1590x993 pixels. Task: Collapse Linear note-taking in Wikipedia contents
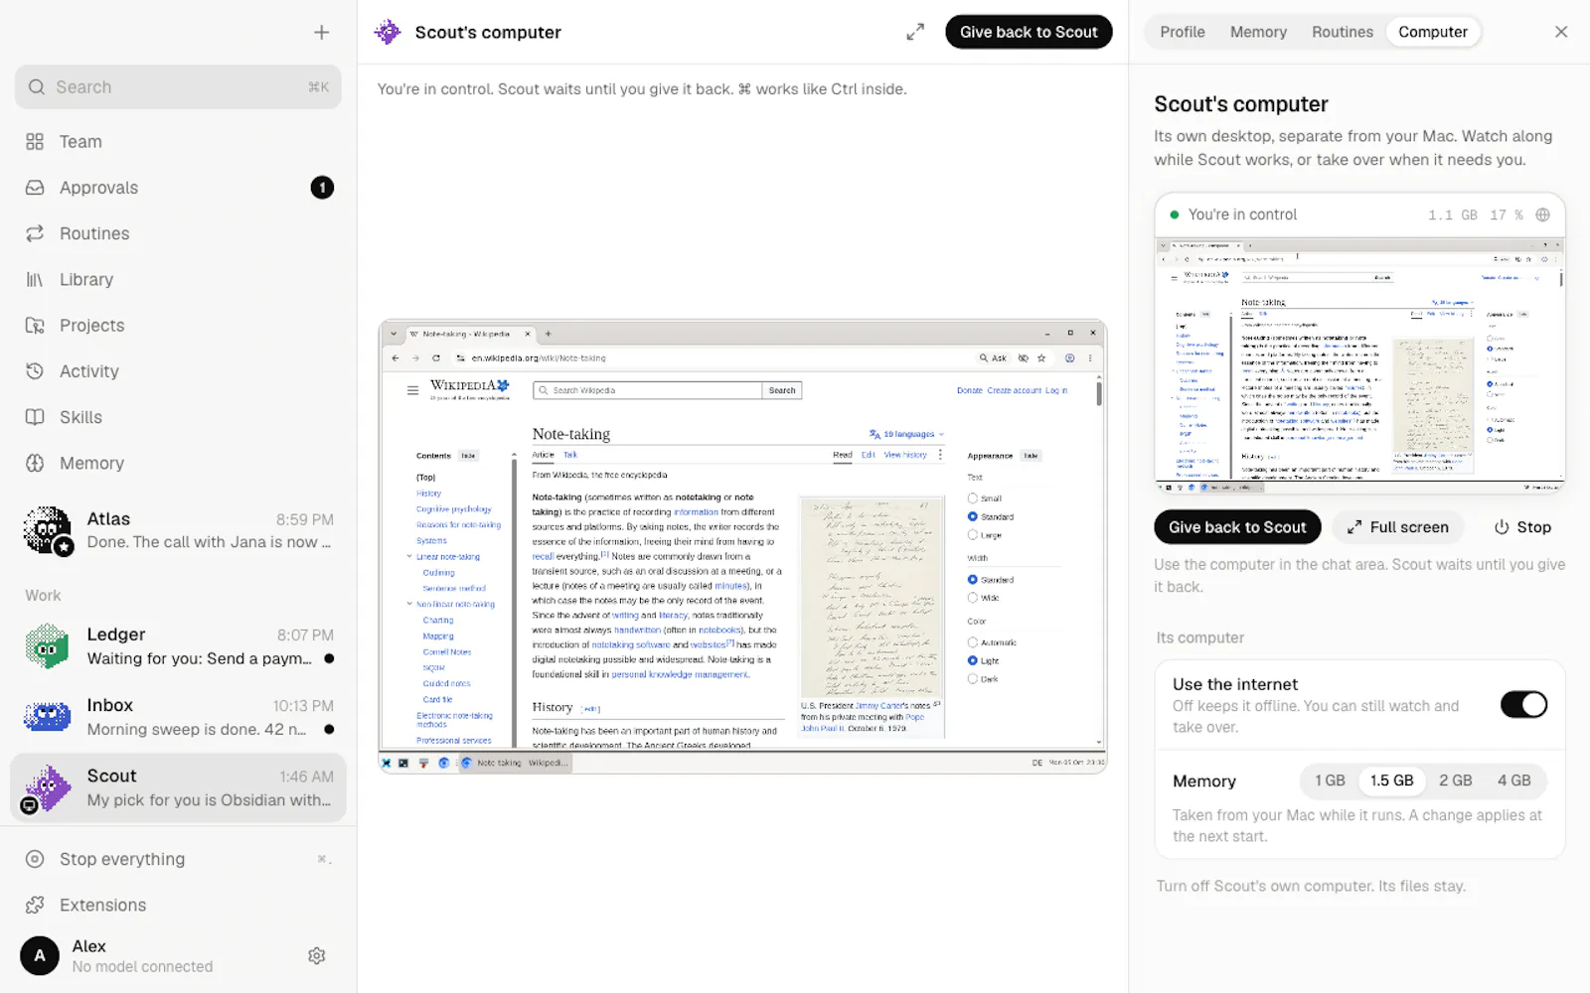click(409, 556)
